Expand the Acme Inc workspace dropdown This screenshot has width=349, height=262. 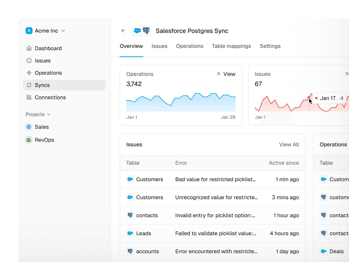click(x=63, y=31)
